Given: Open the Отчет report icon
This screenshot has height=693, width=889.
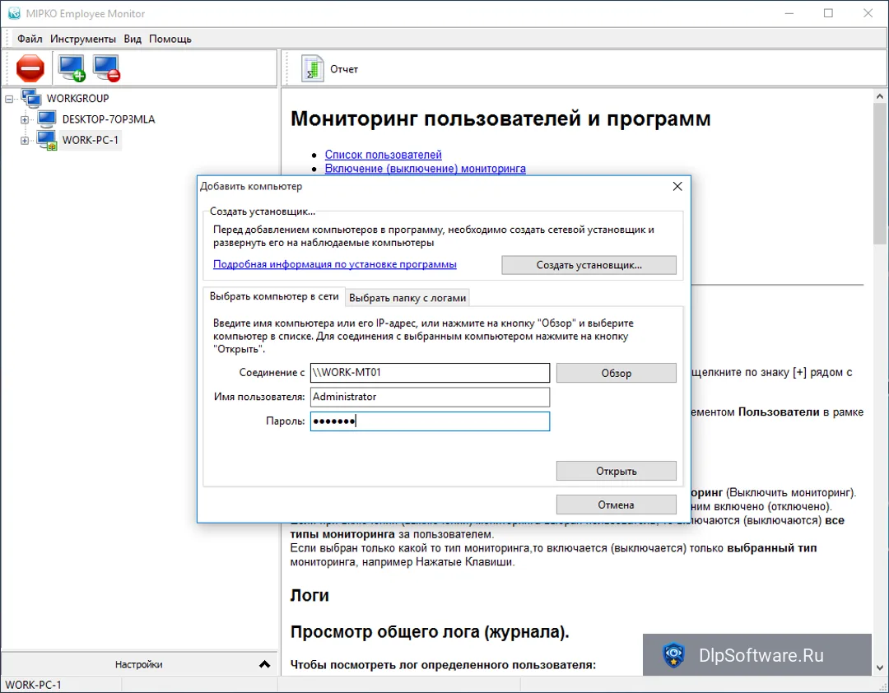Looking at the screenshot, I should (313, 68).
